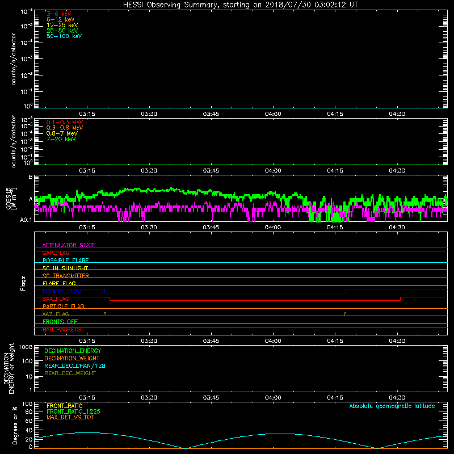Select the PARTICLE_FLAG label

(64, 306)
